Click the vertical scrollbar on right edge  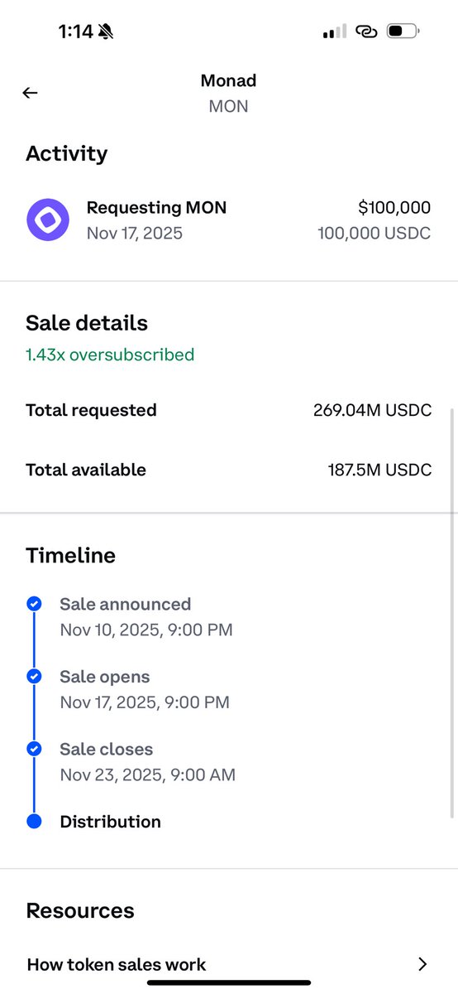pyautogui.click(x=452, y=611)
